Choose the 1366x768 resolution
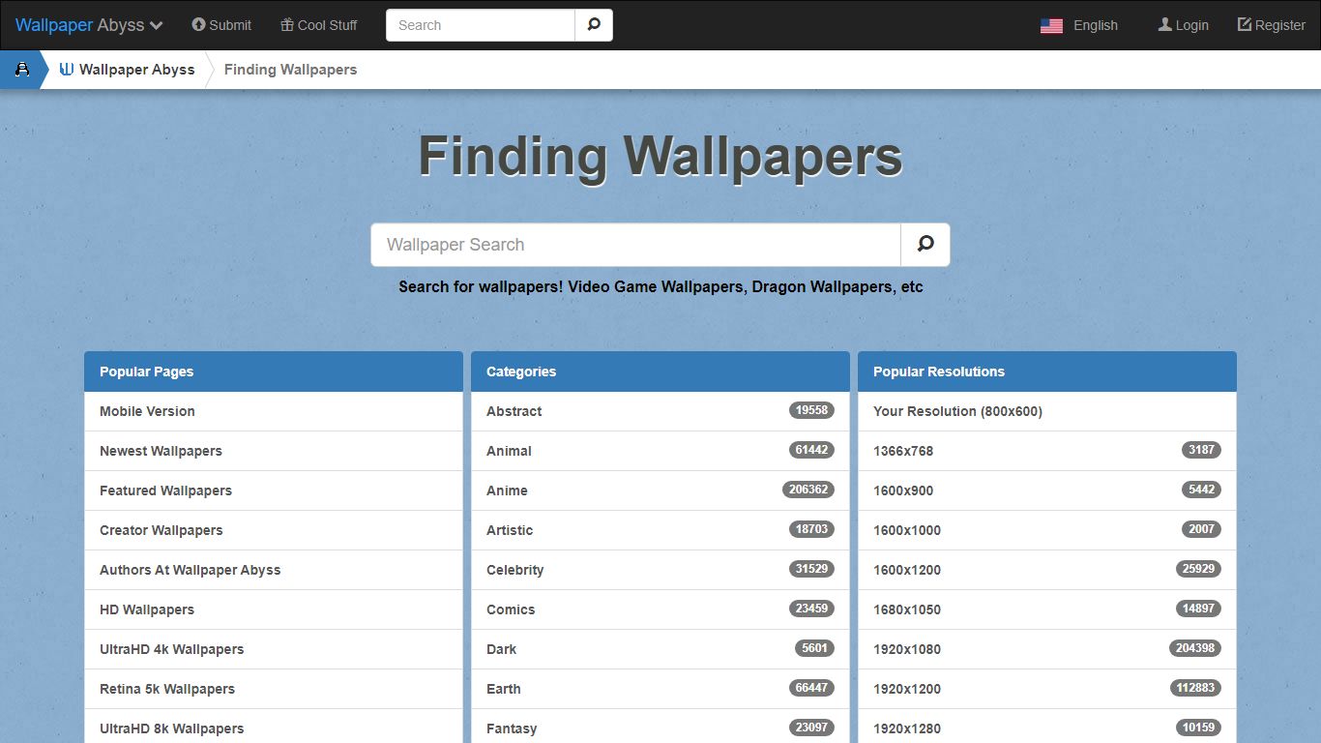 pyautogui.click(x=1047, y=451)
